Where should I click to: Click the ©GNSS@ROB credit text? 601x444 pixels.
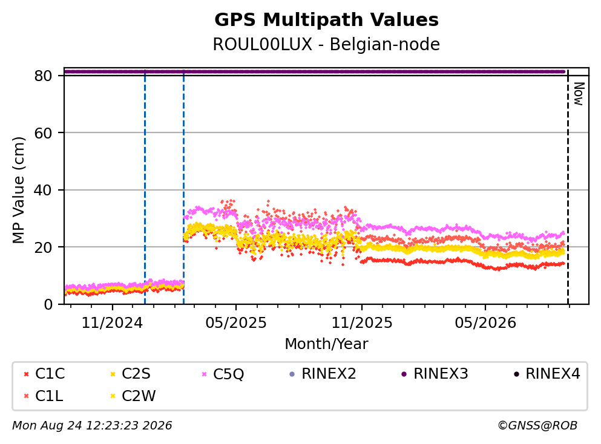pos(538,426)
